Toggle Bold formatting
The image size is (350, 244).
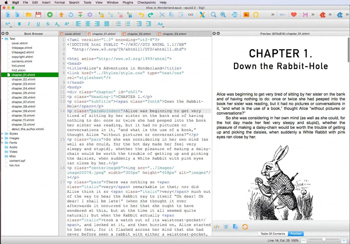point(19,24)
